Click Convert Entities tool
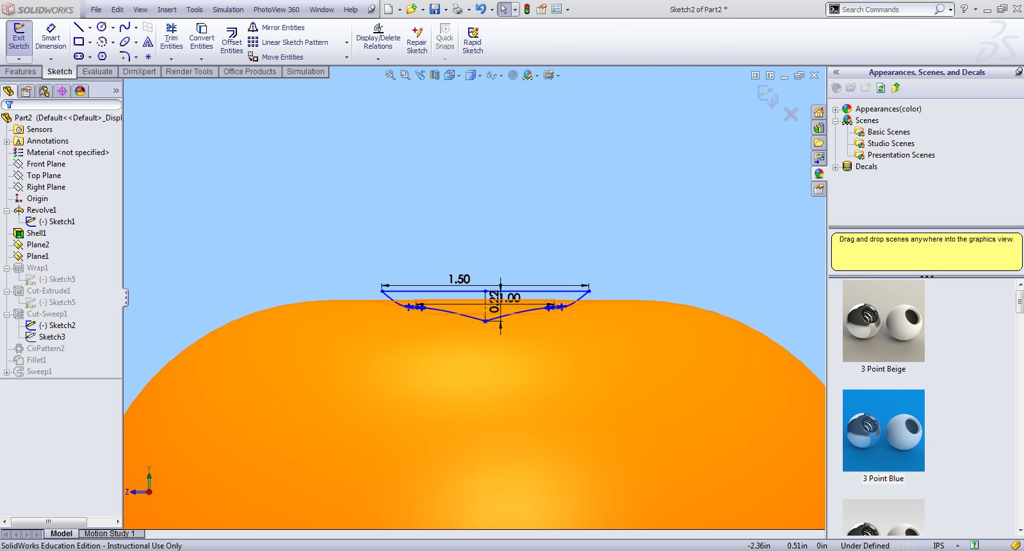This screenshot has width=1024, height=551. point(201,37)
